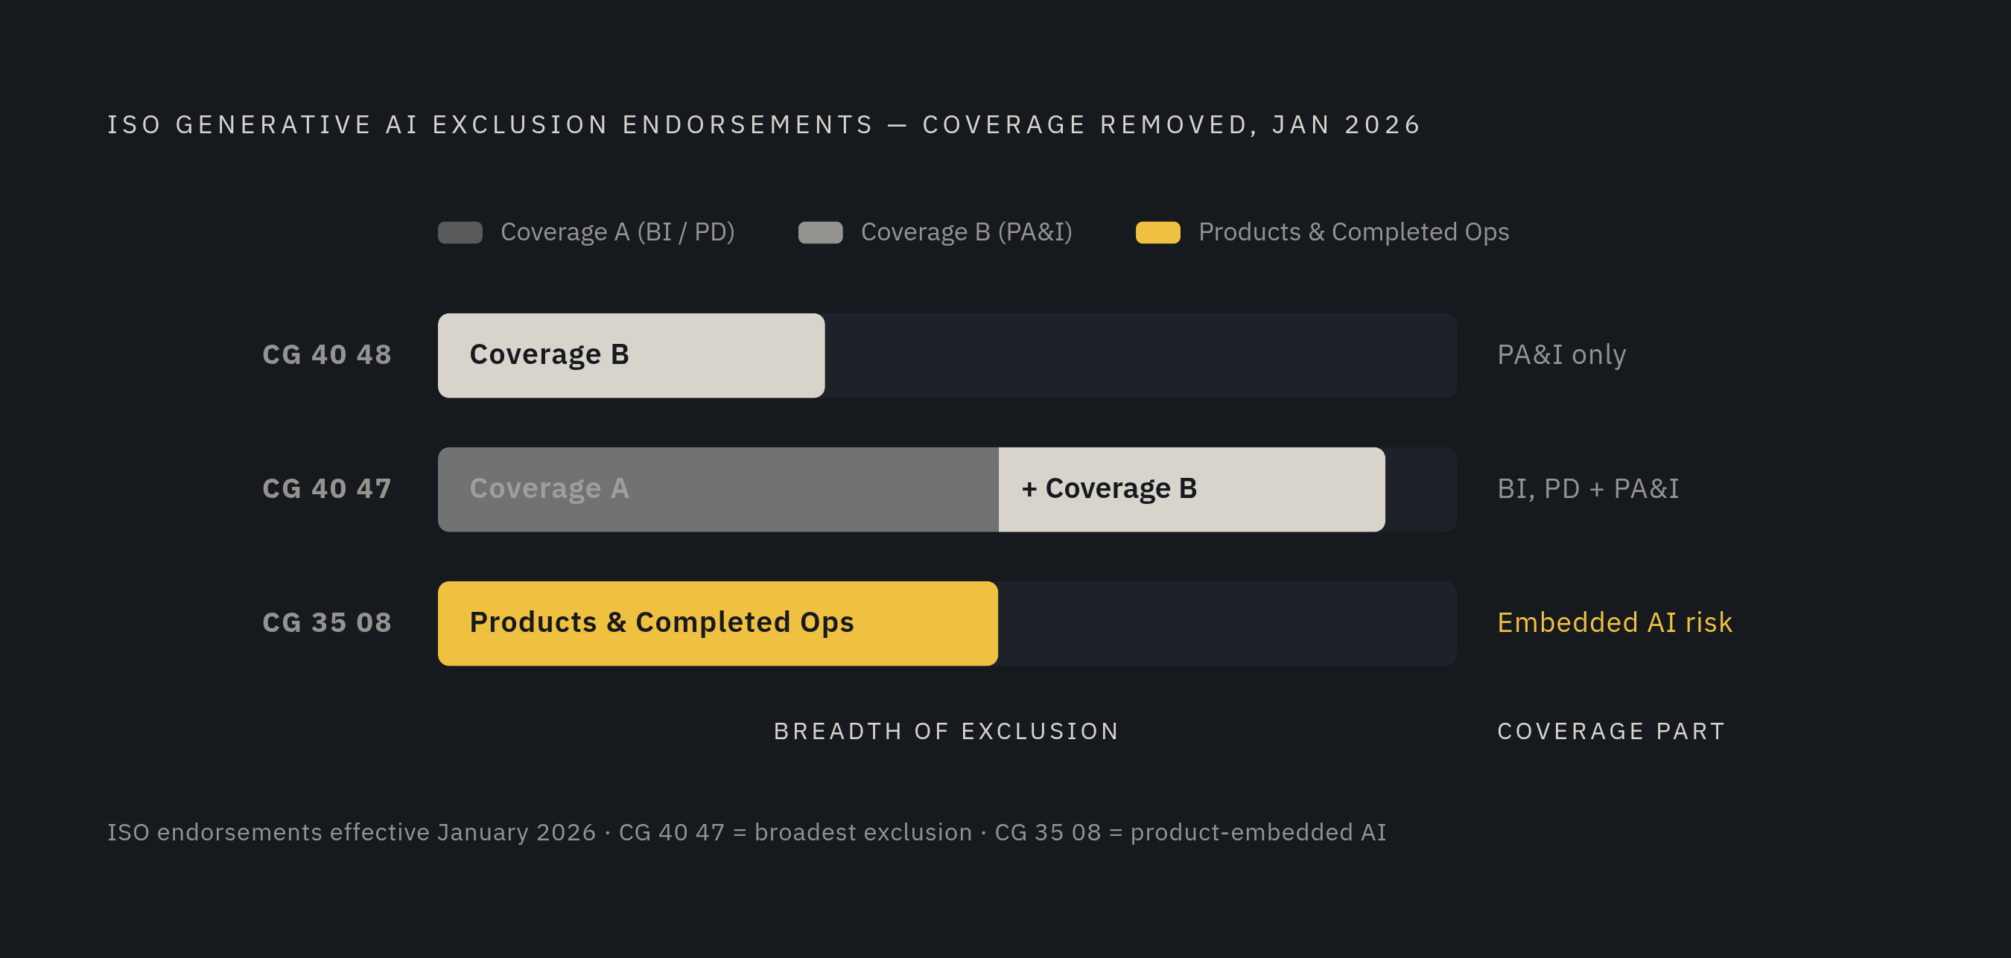Click the 'CG 40 48' row label
Screen dimensions: 2011x958
[327, 355]
